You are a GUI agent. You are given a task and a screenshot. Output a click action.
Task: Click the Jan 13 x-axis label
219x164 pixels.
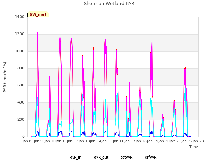tap(84, 141)
